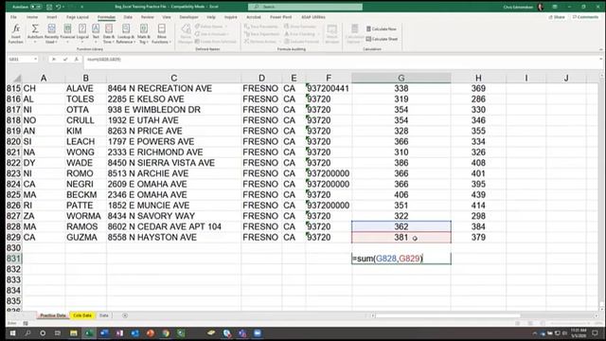Screen dimensions: 606x341
Task: Click the Share button
Action: point(557,17)
